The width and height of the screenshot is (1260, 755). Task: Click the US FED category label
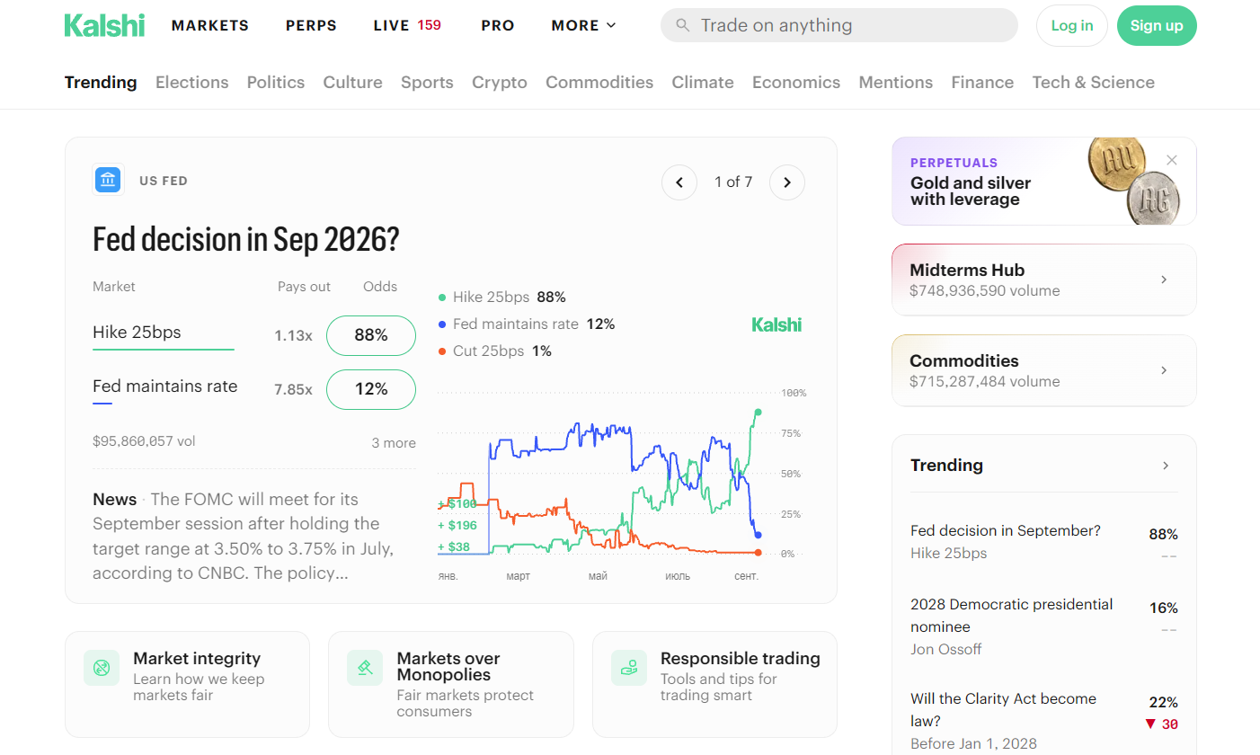click(x=164, y=181)
